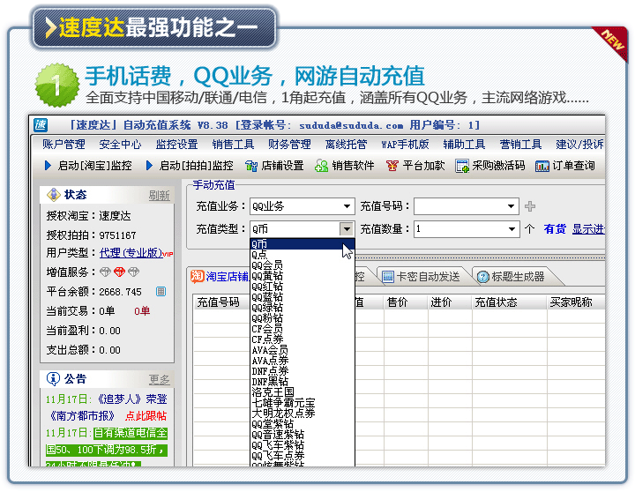Click 采购激活码 toolbar icon
The height and width of the screenshot is (492, 635).
462,166
